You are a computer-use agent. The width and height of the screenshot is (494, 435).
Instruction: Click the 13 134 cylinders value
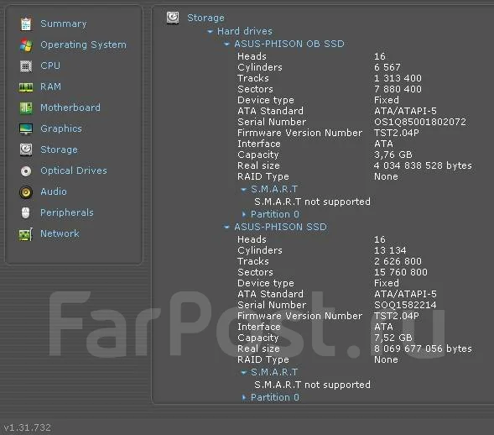(x=390, y=250)
